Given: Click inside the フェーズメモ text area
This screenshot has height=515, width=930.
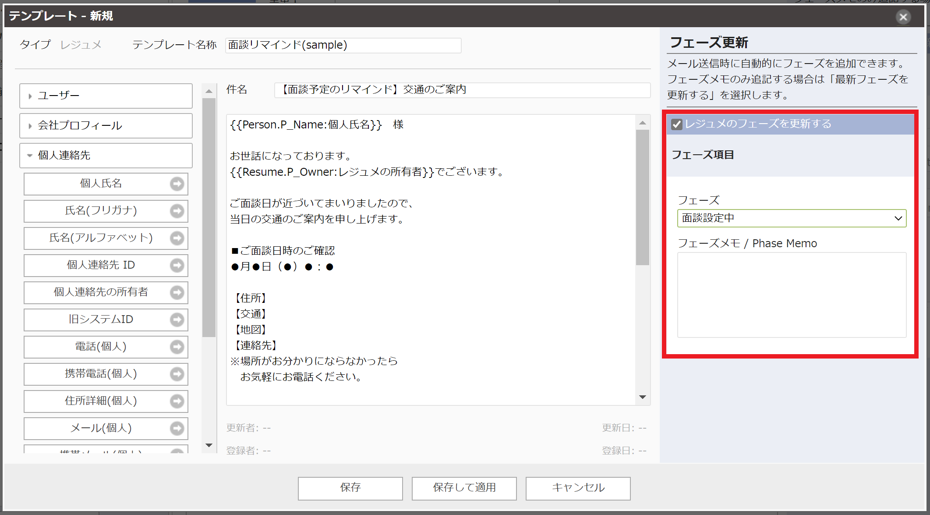Looking at the screenshot, I should pyautogui.click(x=791, y=295).
